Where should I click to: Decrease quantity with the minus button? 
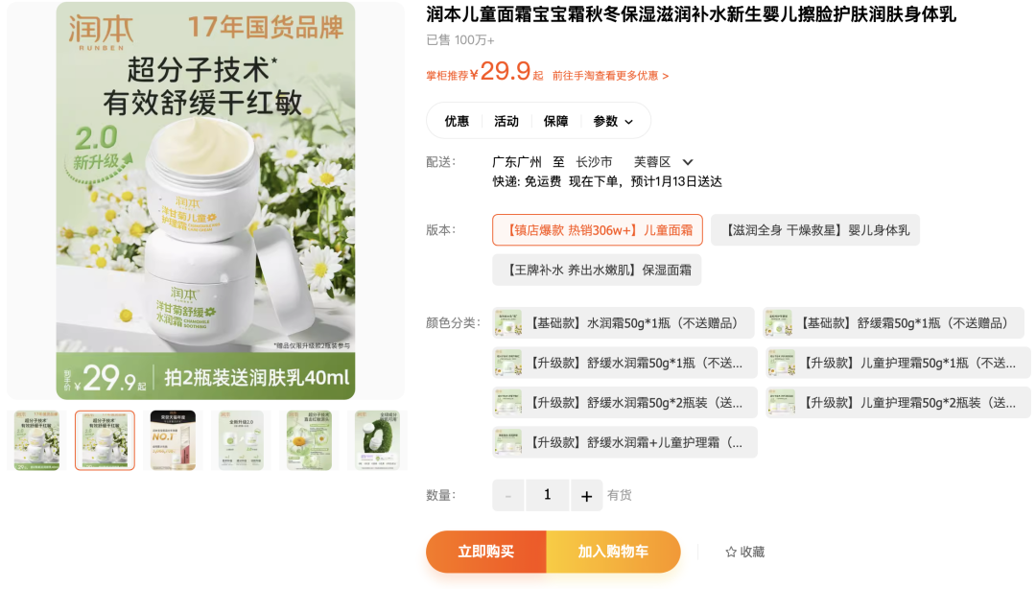508,495
